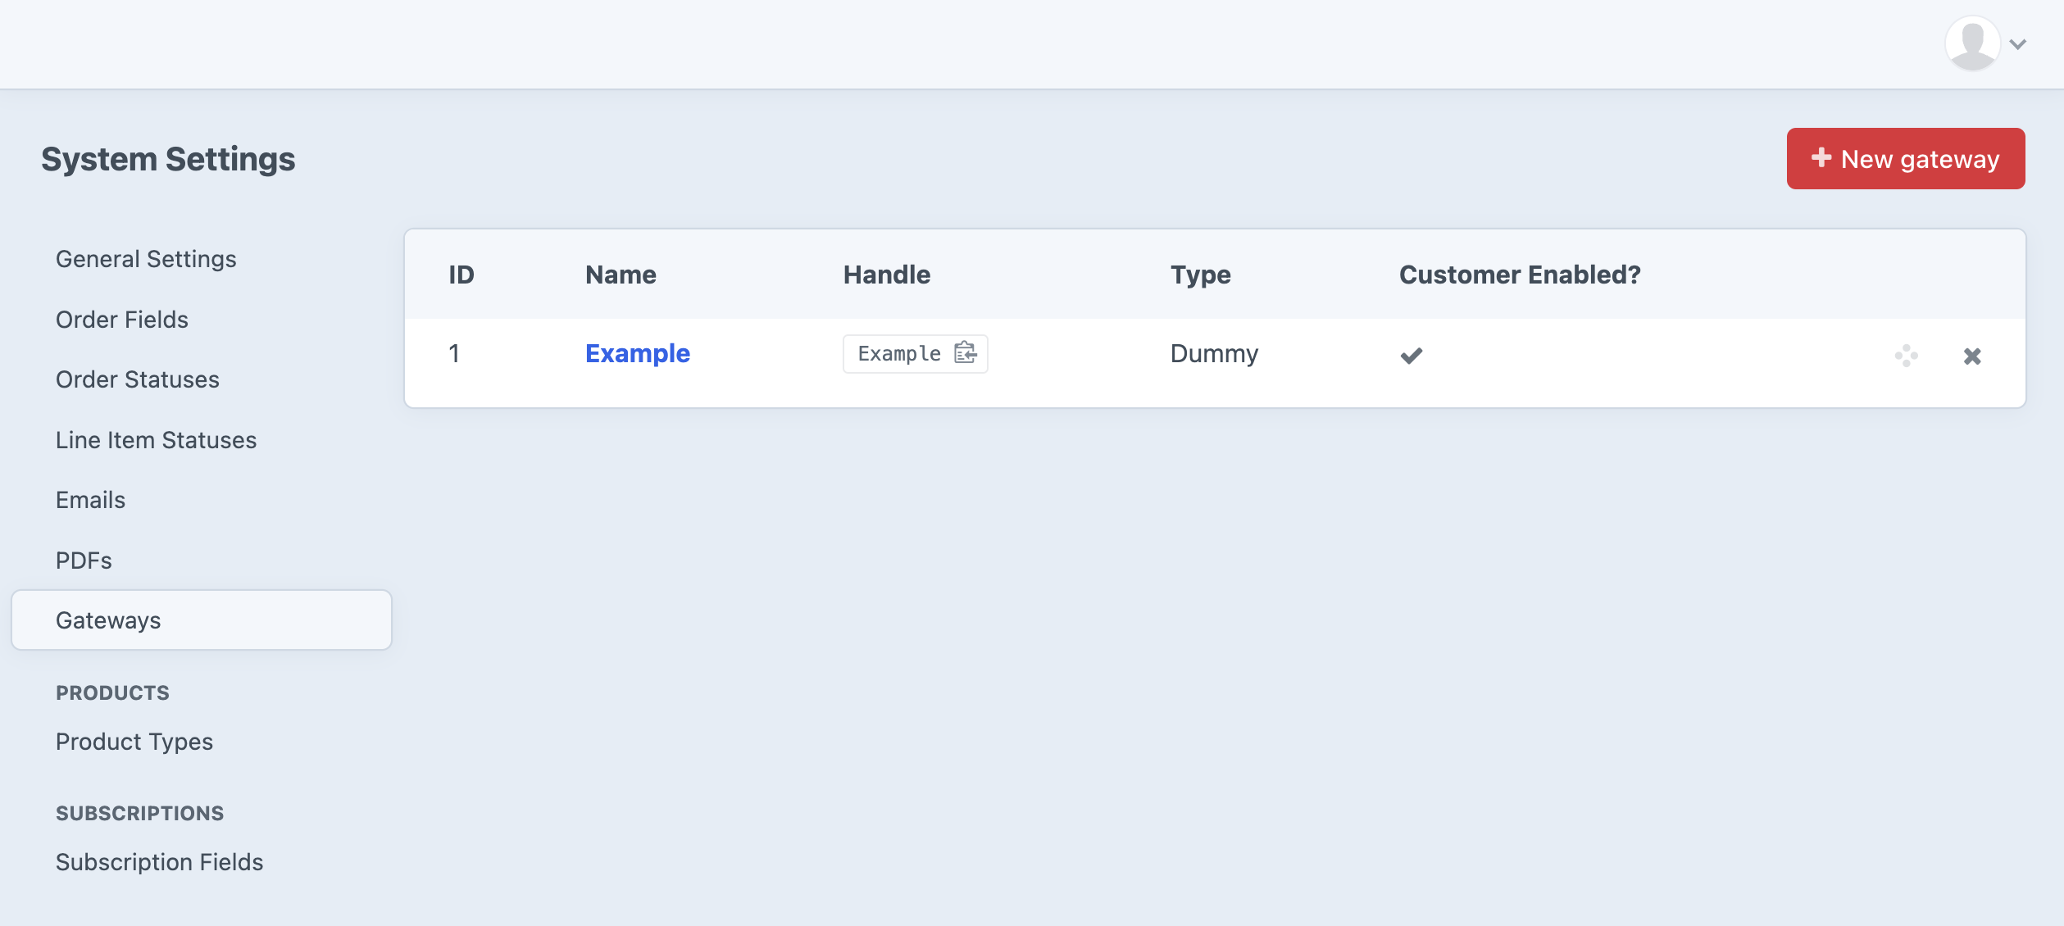Open General Settings from sidebar

(x=146, y=258)
